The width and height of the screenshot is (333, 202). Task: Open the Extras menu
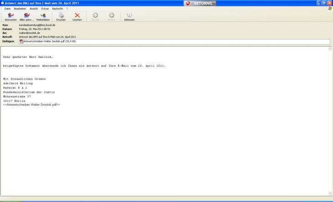click(x=45, y=9)
